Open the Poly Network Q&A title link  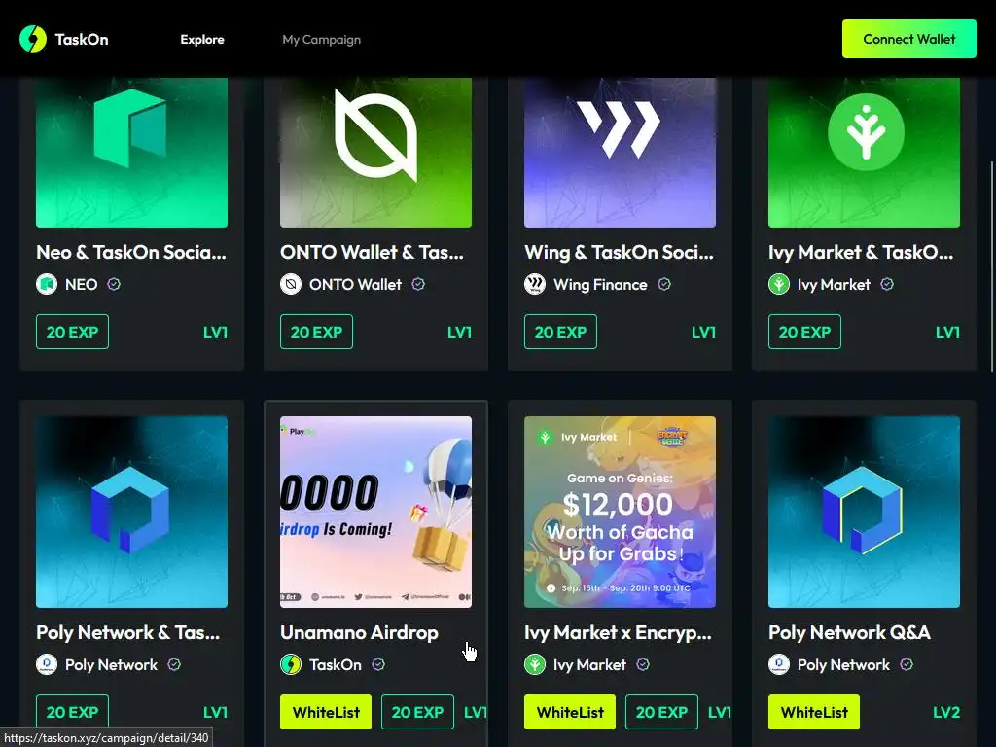click(849, 632)
